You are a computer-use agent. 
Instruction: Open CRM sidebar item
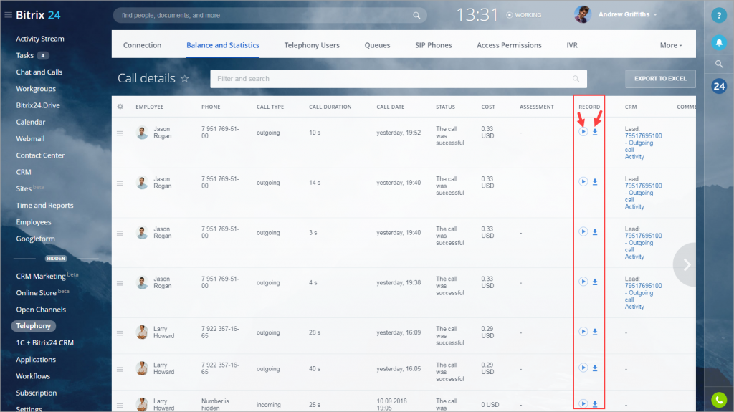[x=24, y=172]
